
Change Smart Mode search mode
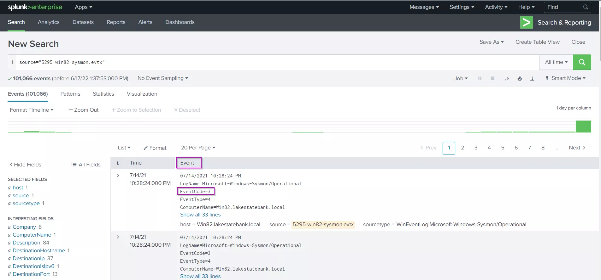point(565,78)
